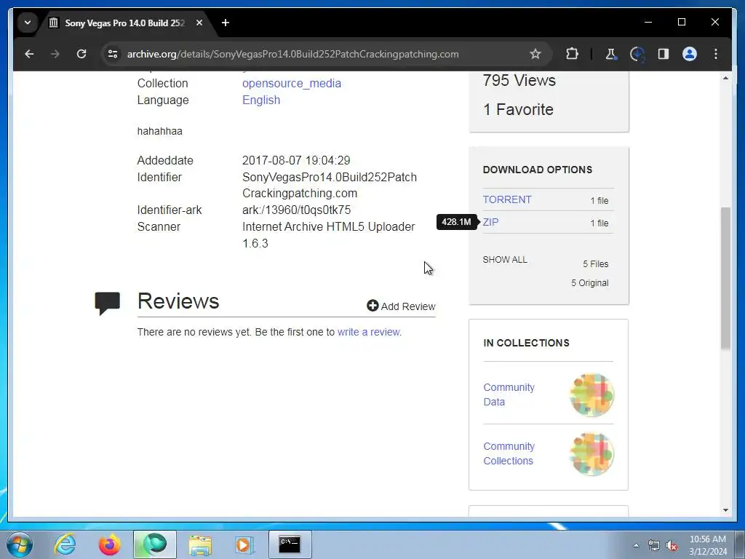
Task: Click the Addeddate value 2017-08-07 19:04:29
Action: [x=296, y=161]
